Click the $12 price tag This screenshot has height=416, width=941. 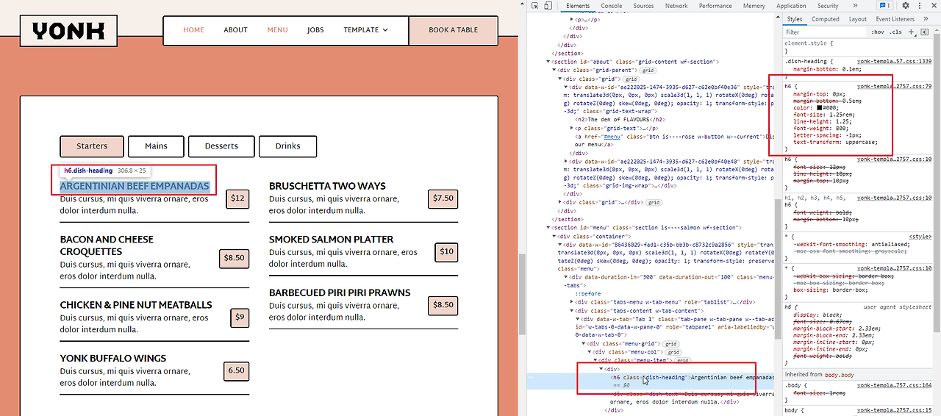click(237, 198)
